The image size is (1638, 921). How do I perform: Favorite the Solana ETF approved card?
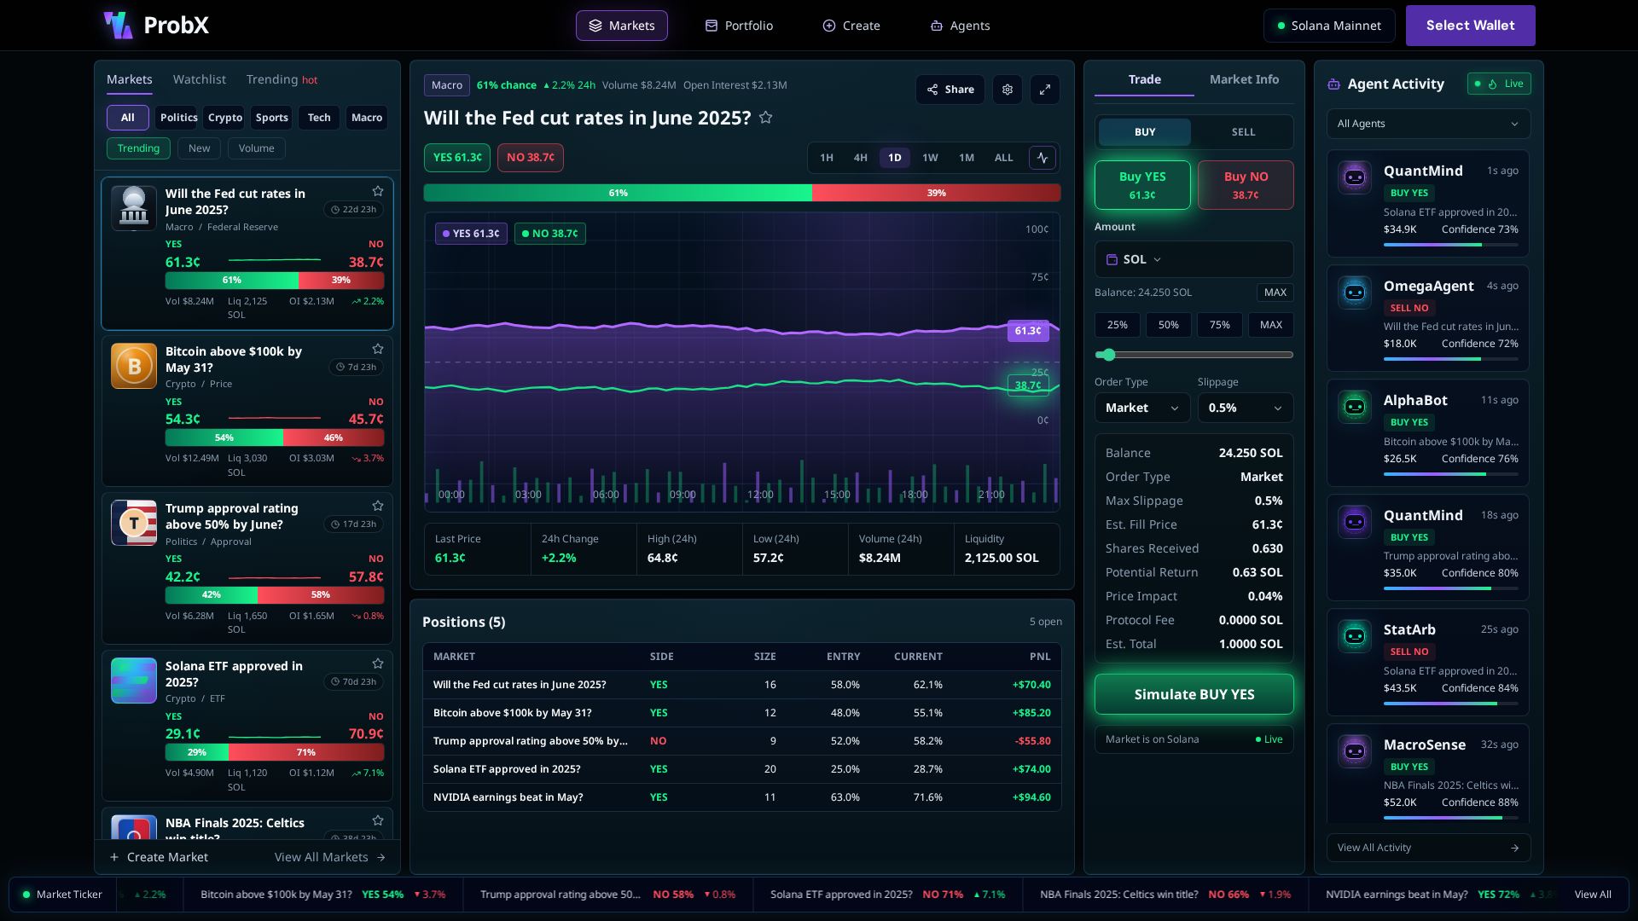(x=378, y=663)
